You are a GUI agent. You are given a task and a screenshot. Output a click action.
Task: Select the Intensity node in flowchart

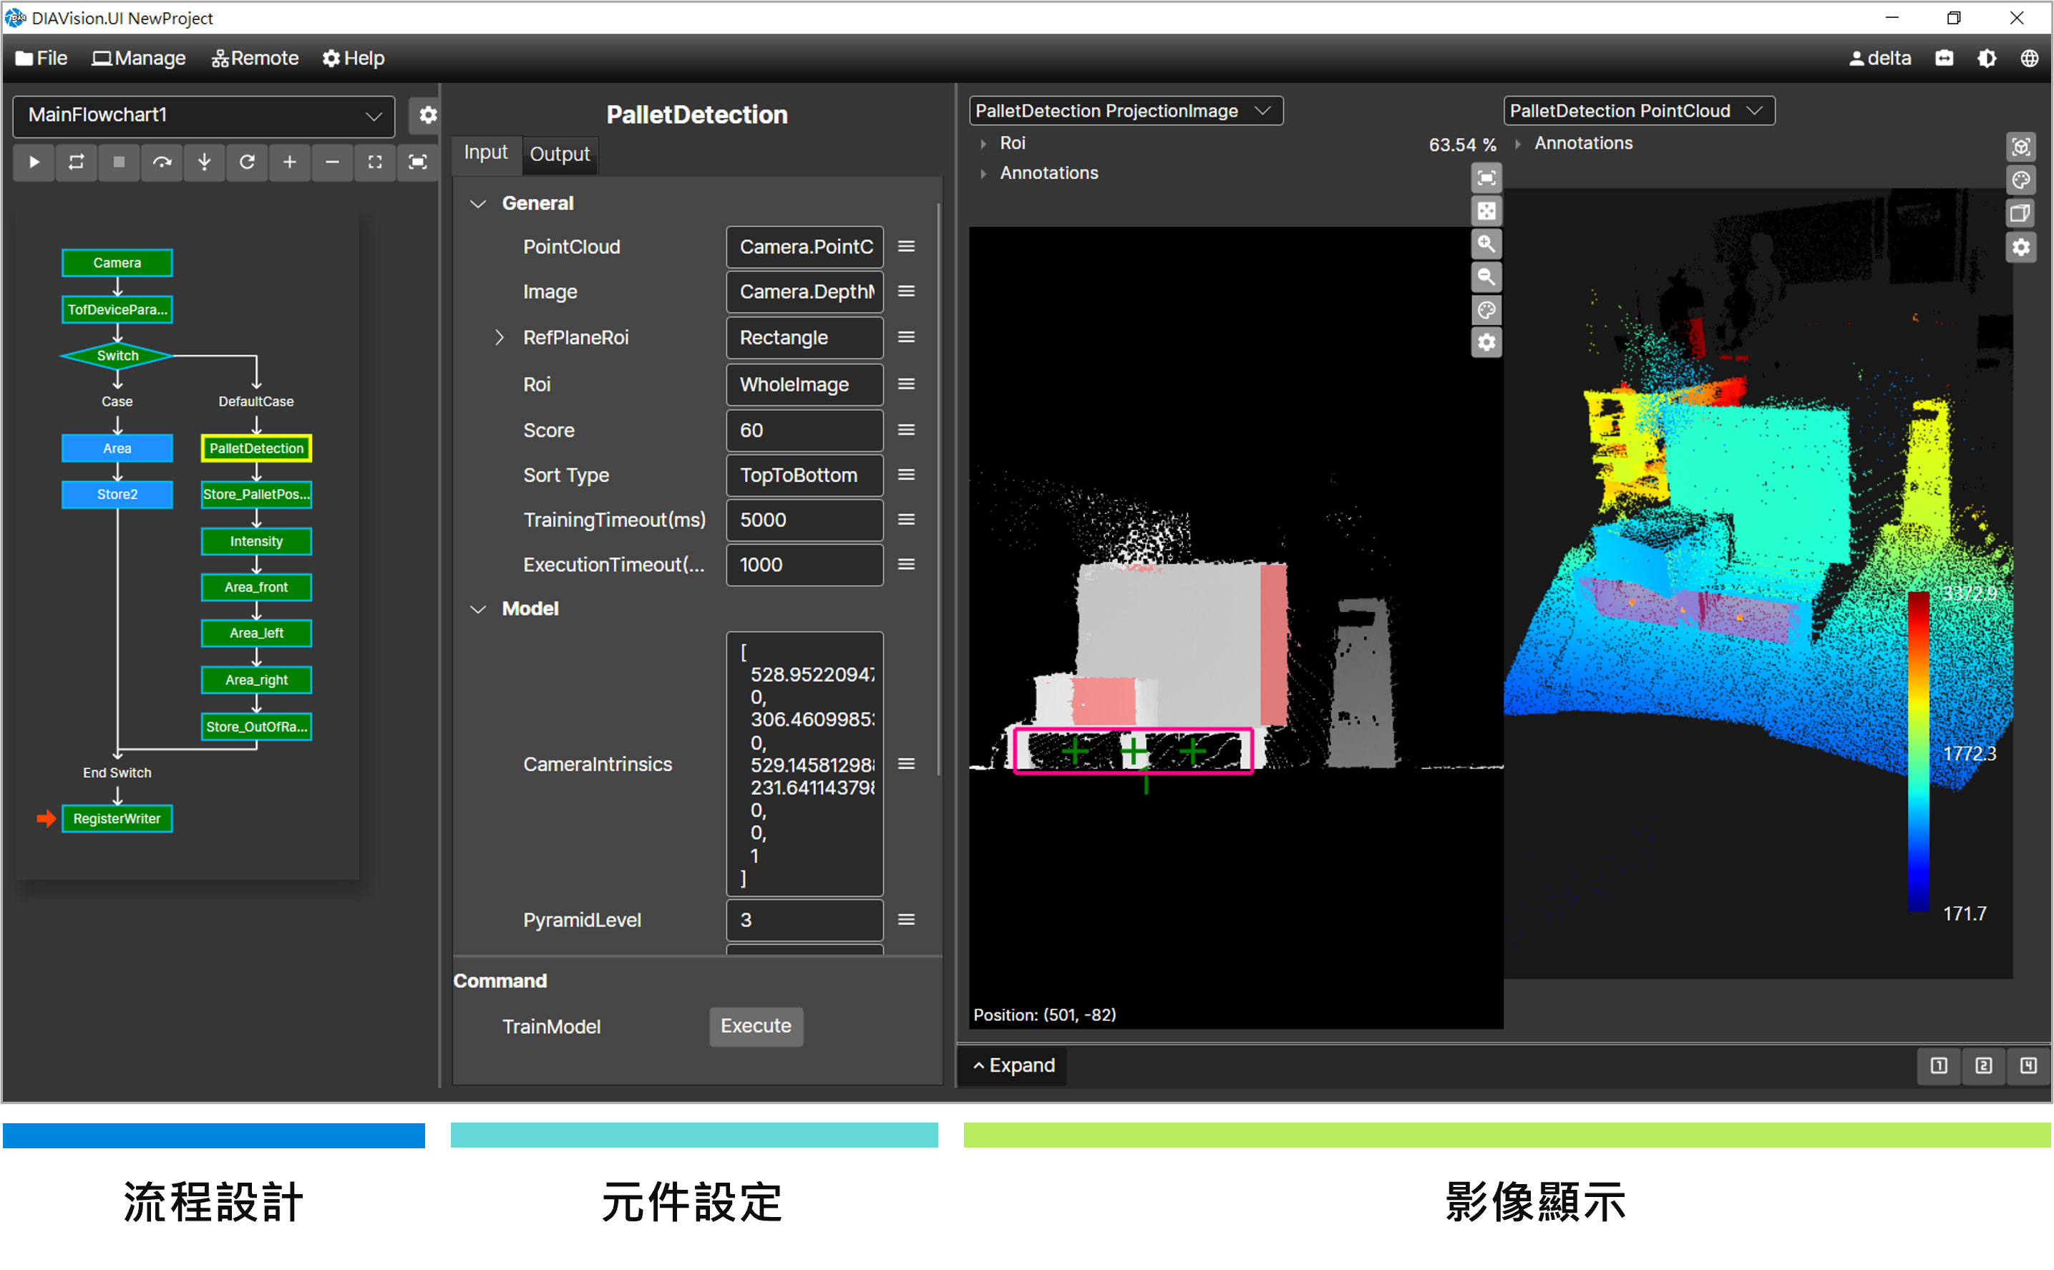(x=256, y=542)
